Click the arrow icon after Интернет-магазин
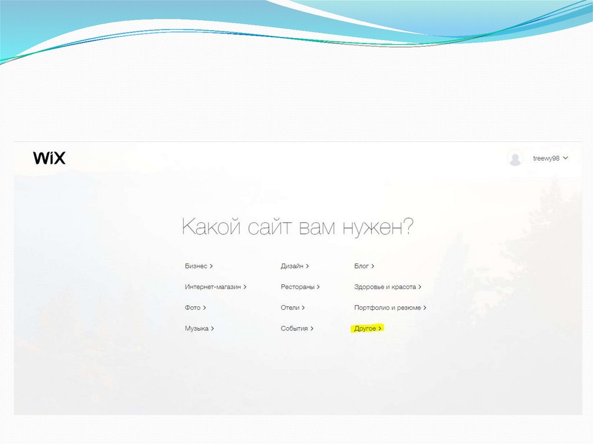 (246, 287)
